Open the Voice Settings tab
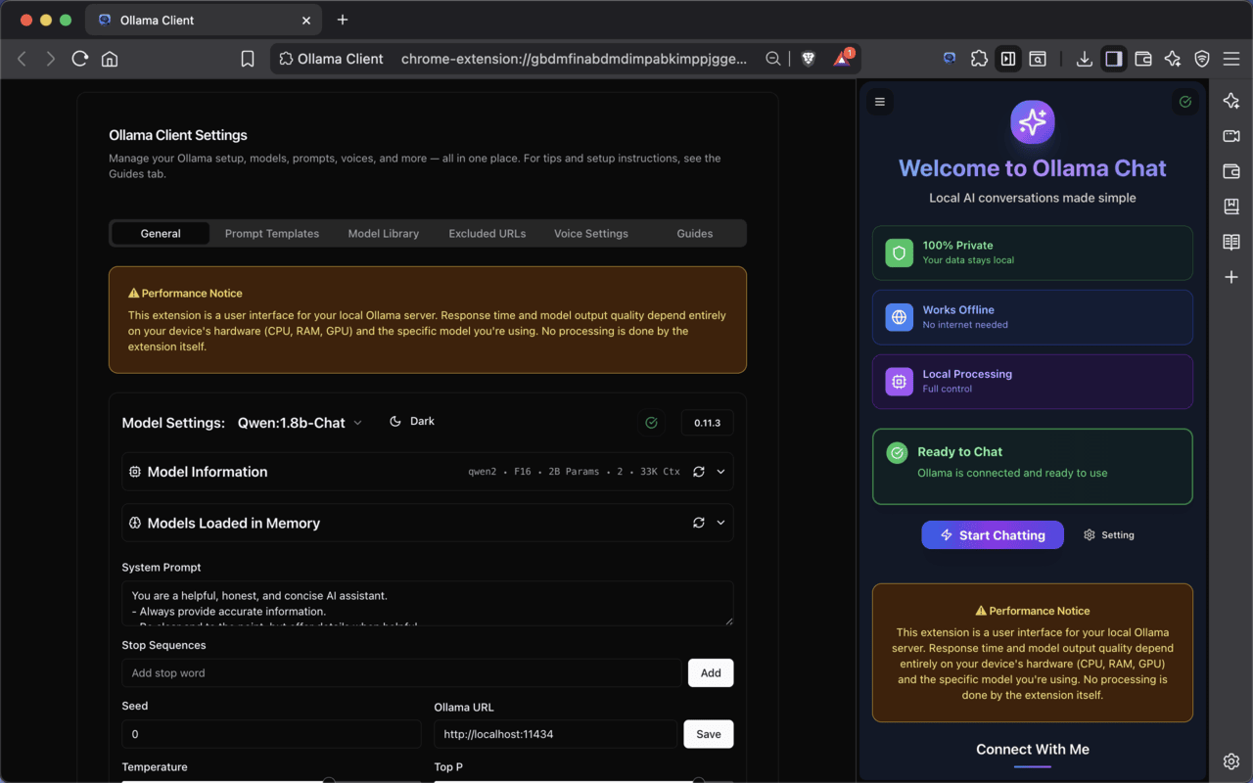The width and height of the screenshot is (1253, 783). 591,234
